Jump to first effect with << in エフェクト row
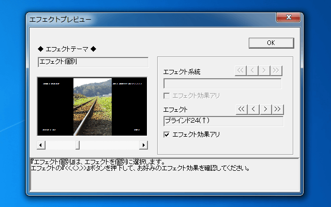 (242, 109)
